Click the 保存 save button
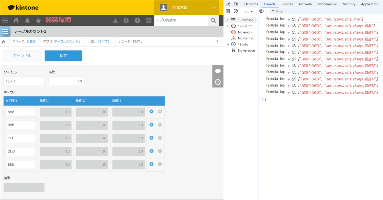 tap(63, 56)
